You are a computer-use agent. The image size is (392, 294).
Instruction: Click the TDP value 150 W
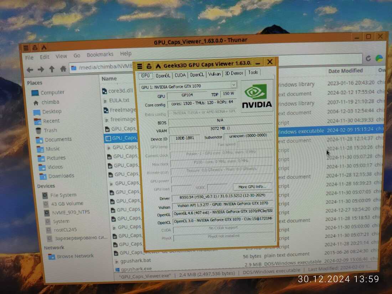[x=228, y=93]
